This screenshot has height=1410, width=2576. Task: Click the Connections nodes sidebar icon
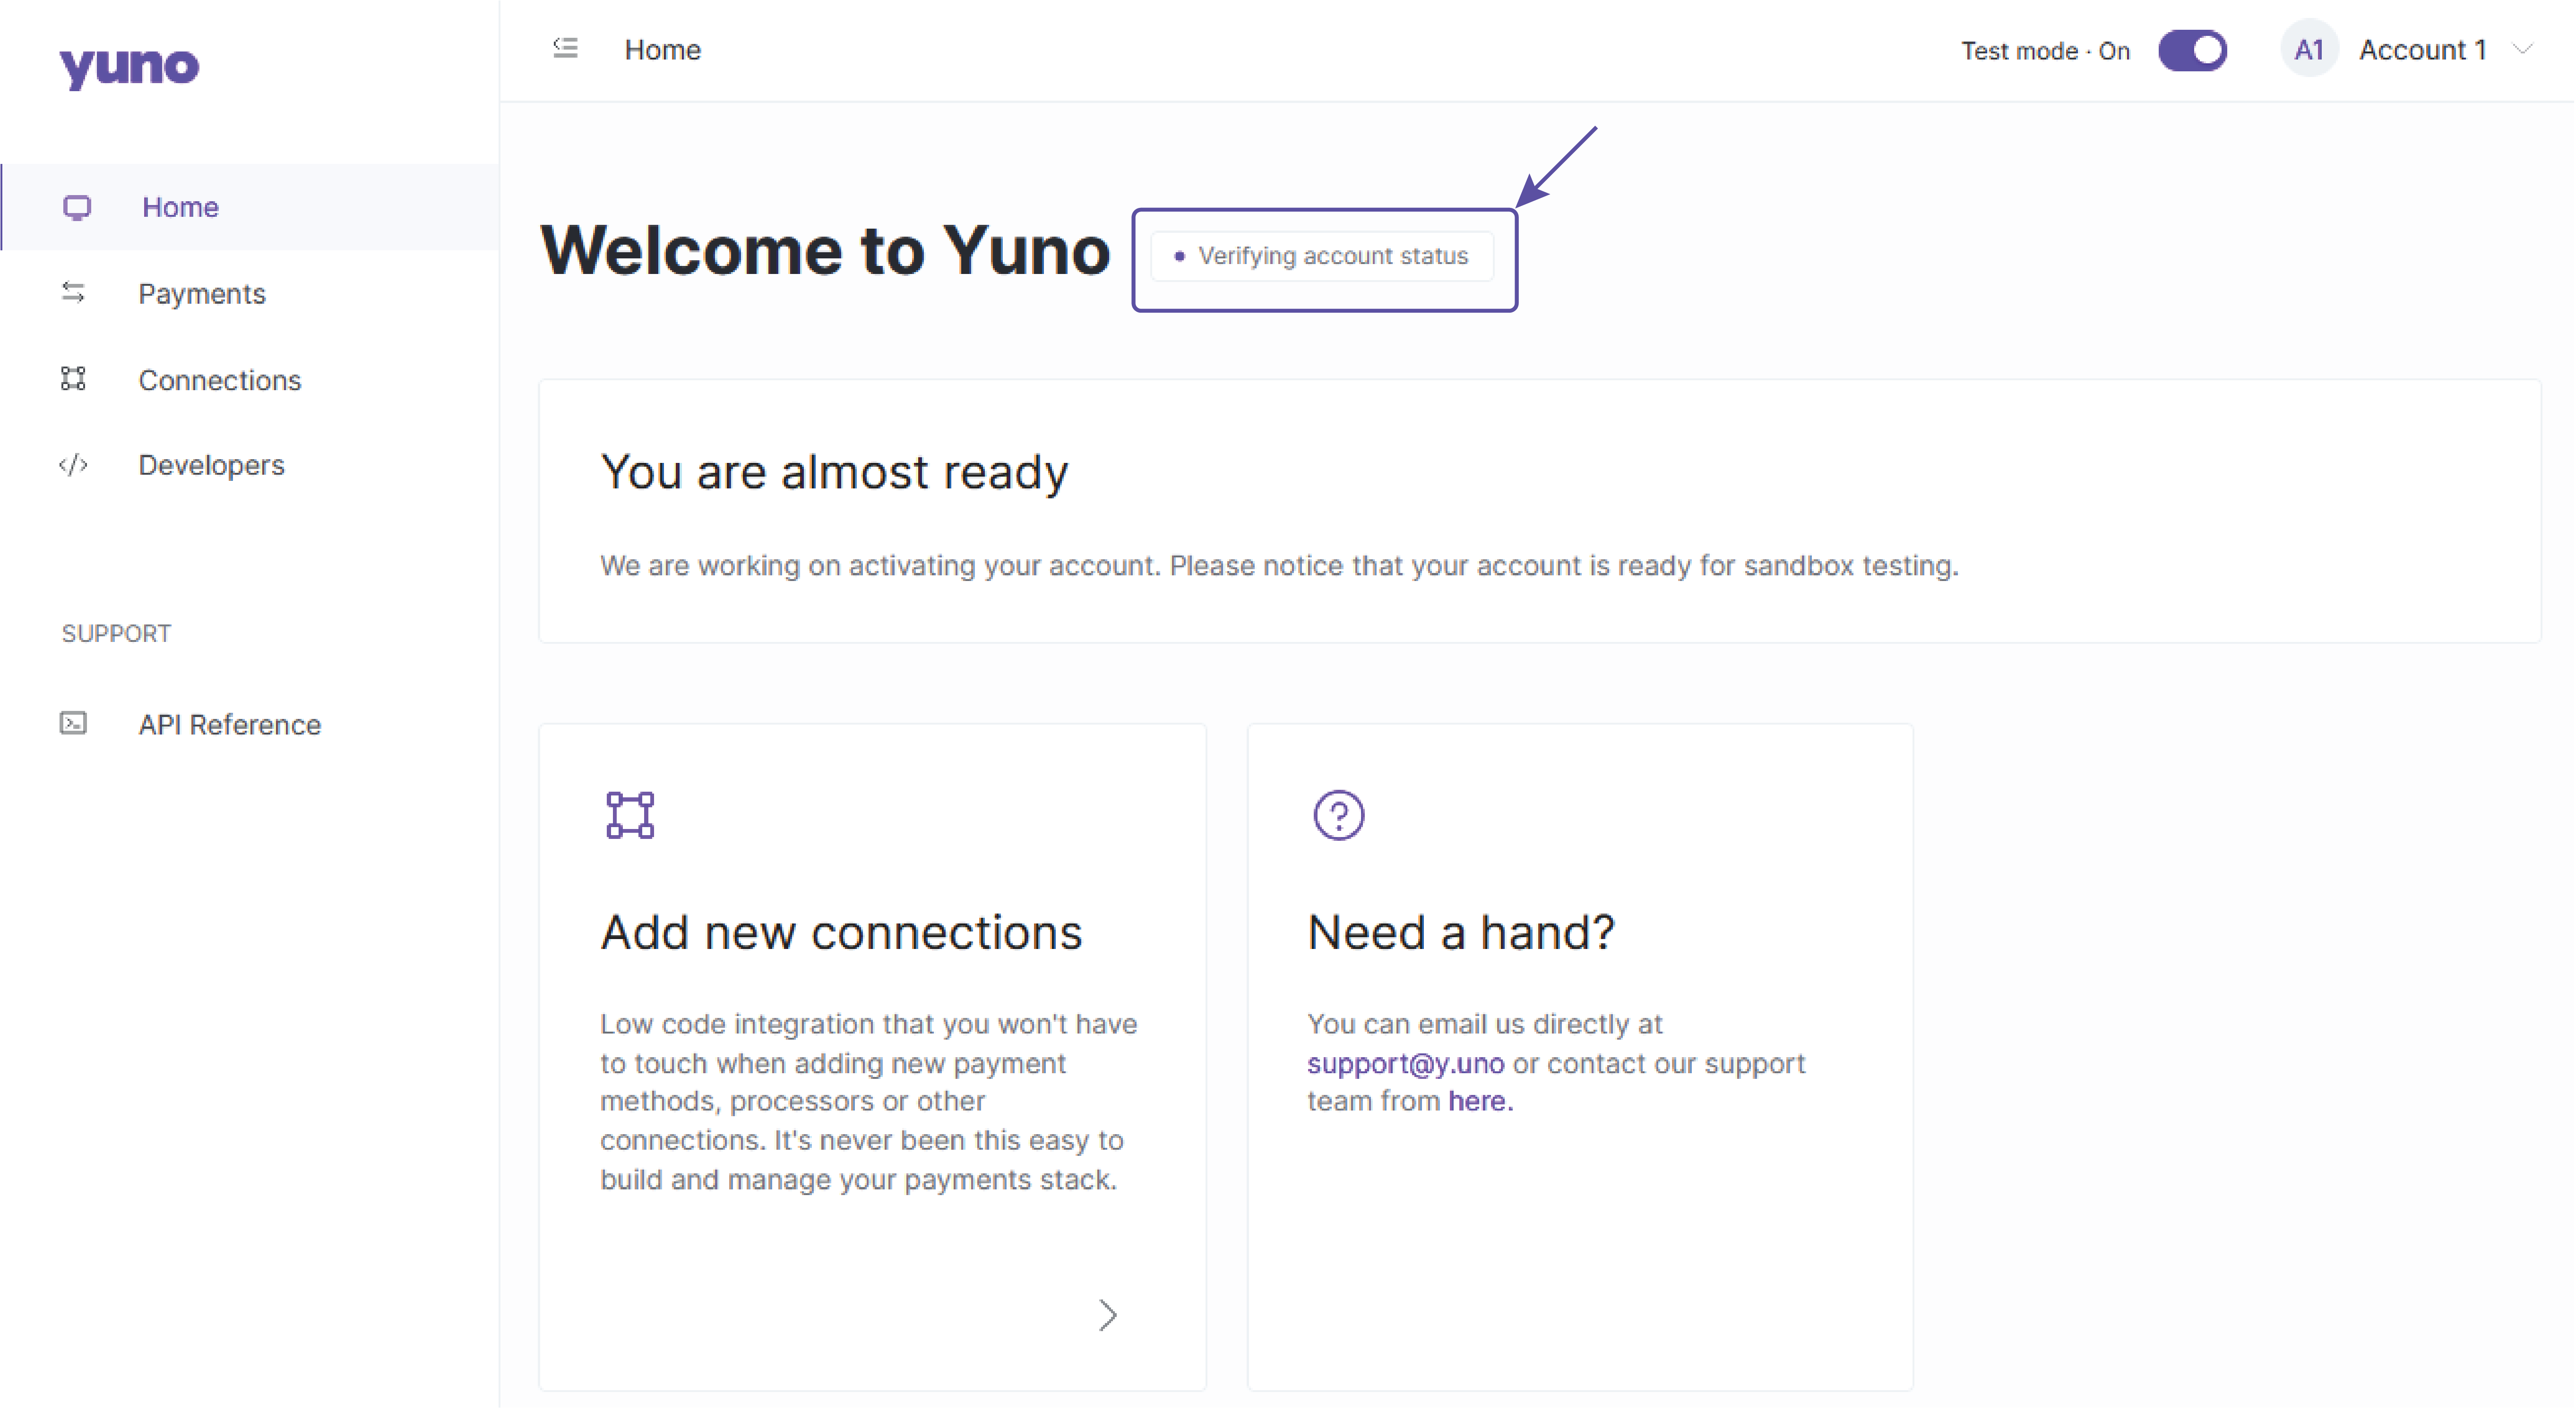73,379
